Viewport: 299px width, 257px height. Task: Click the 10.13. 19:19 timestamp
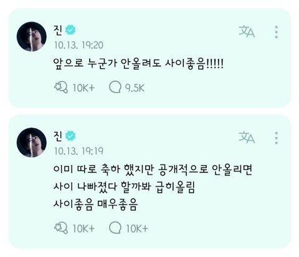(x=78, y=151)
